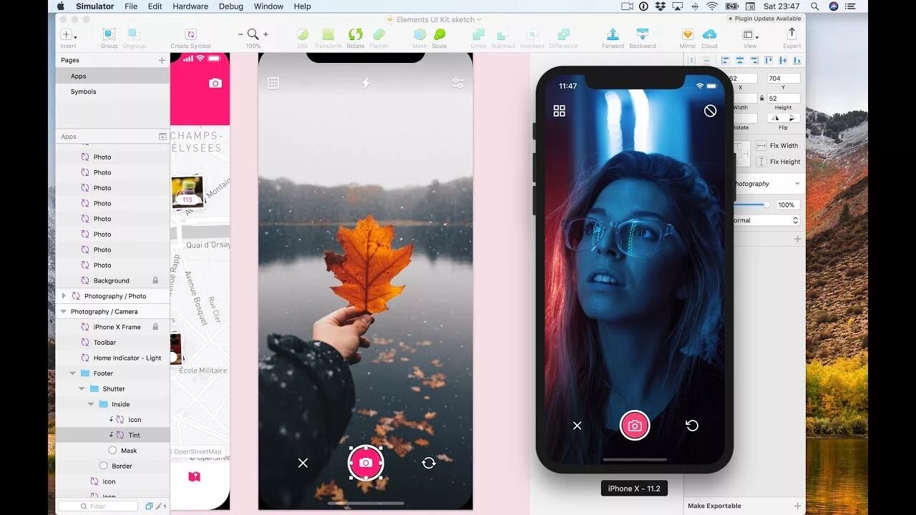Add a new page with plus button

(x=162, y=60)
